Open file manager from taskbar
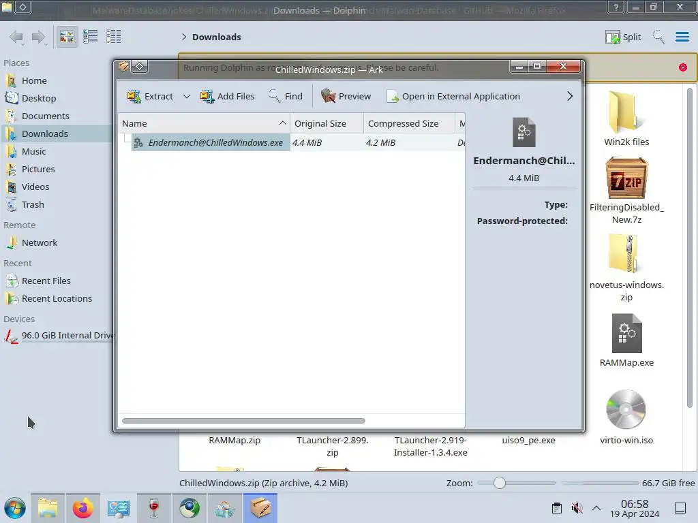 (x=48, y=508)
